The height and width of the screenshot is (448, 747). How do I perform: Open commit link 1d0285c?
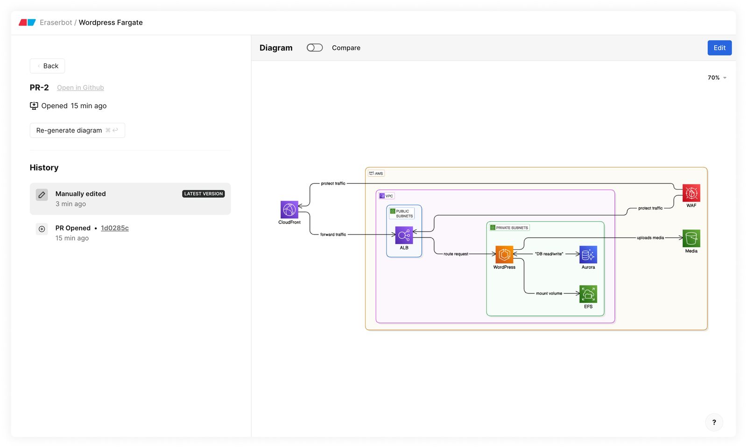[115, 228]
